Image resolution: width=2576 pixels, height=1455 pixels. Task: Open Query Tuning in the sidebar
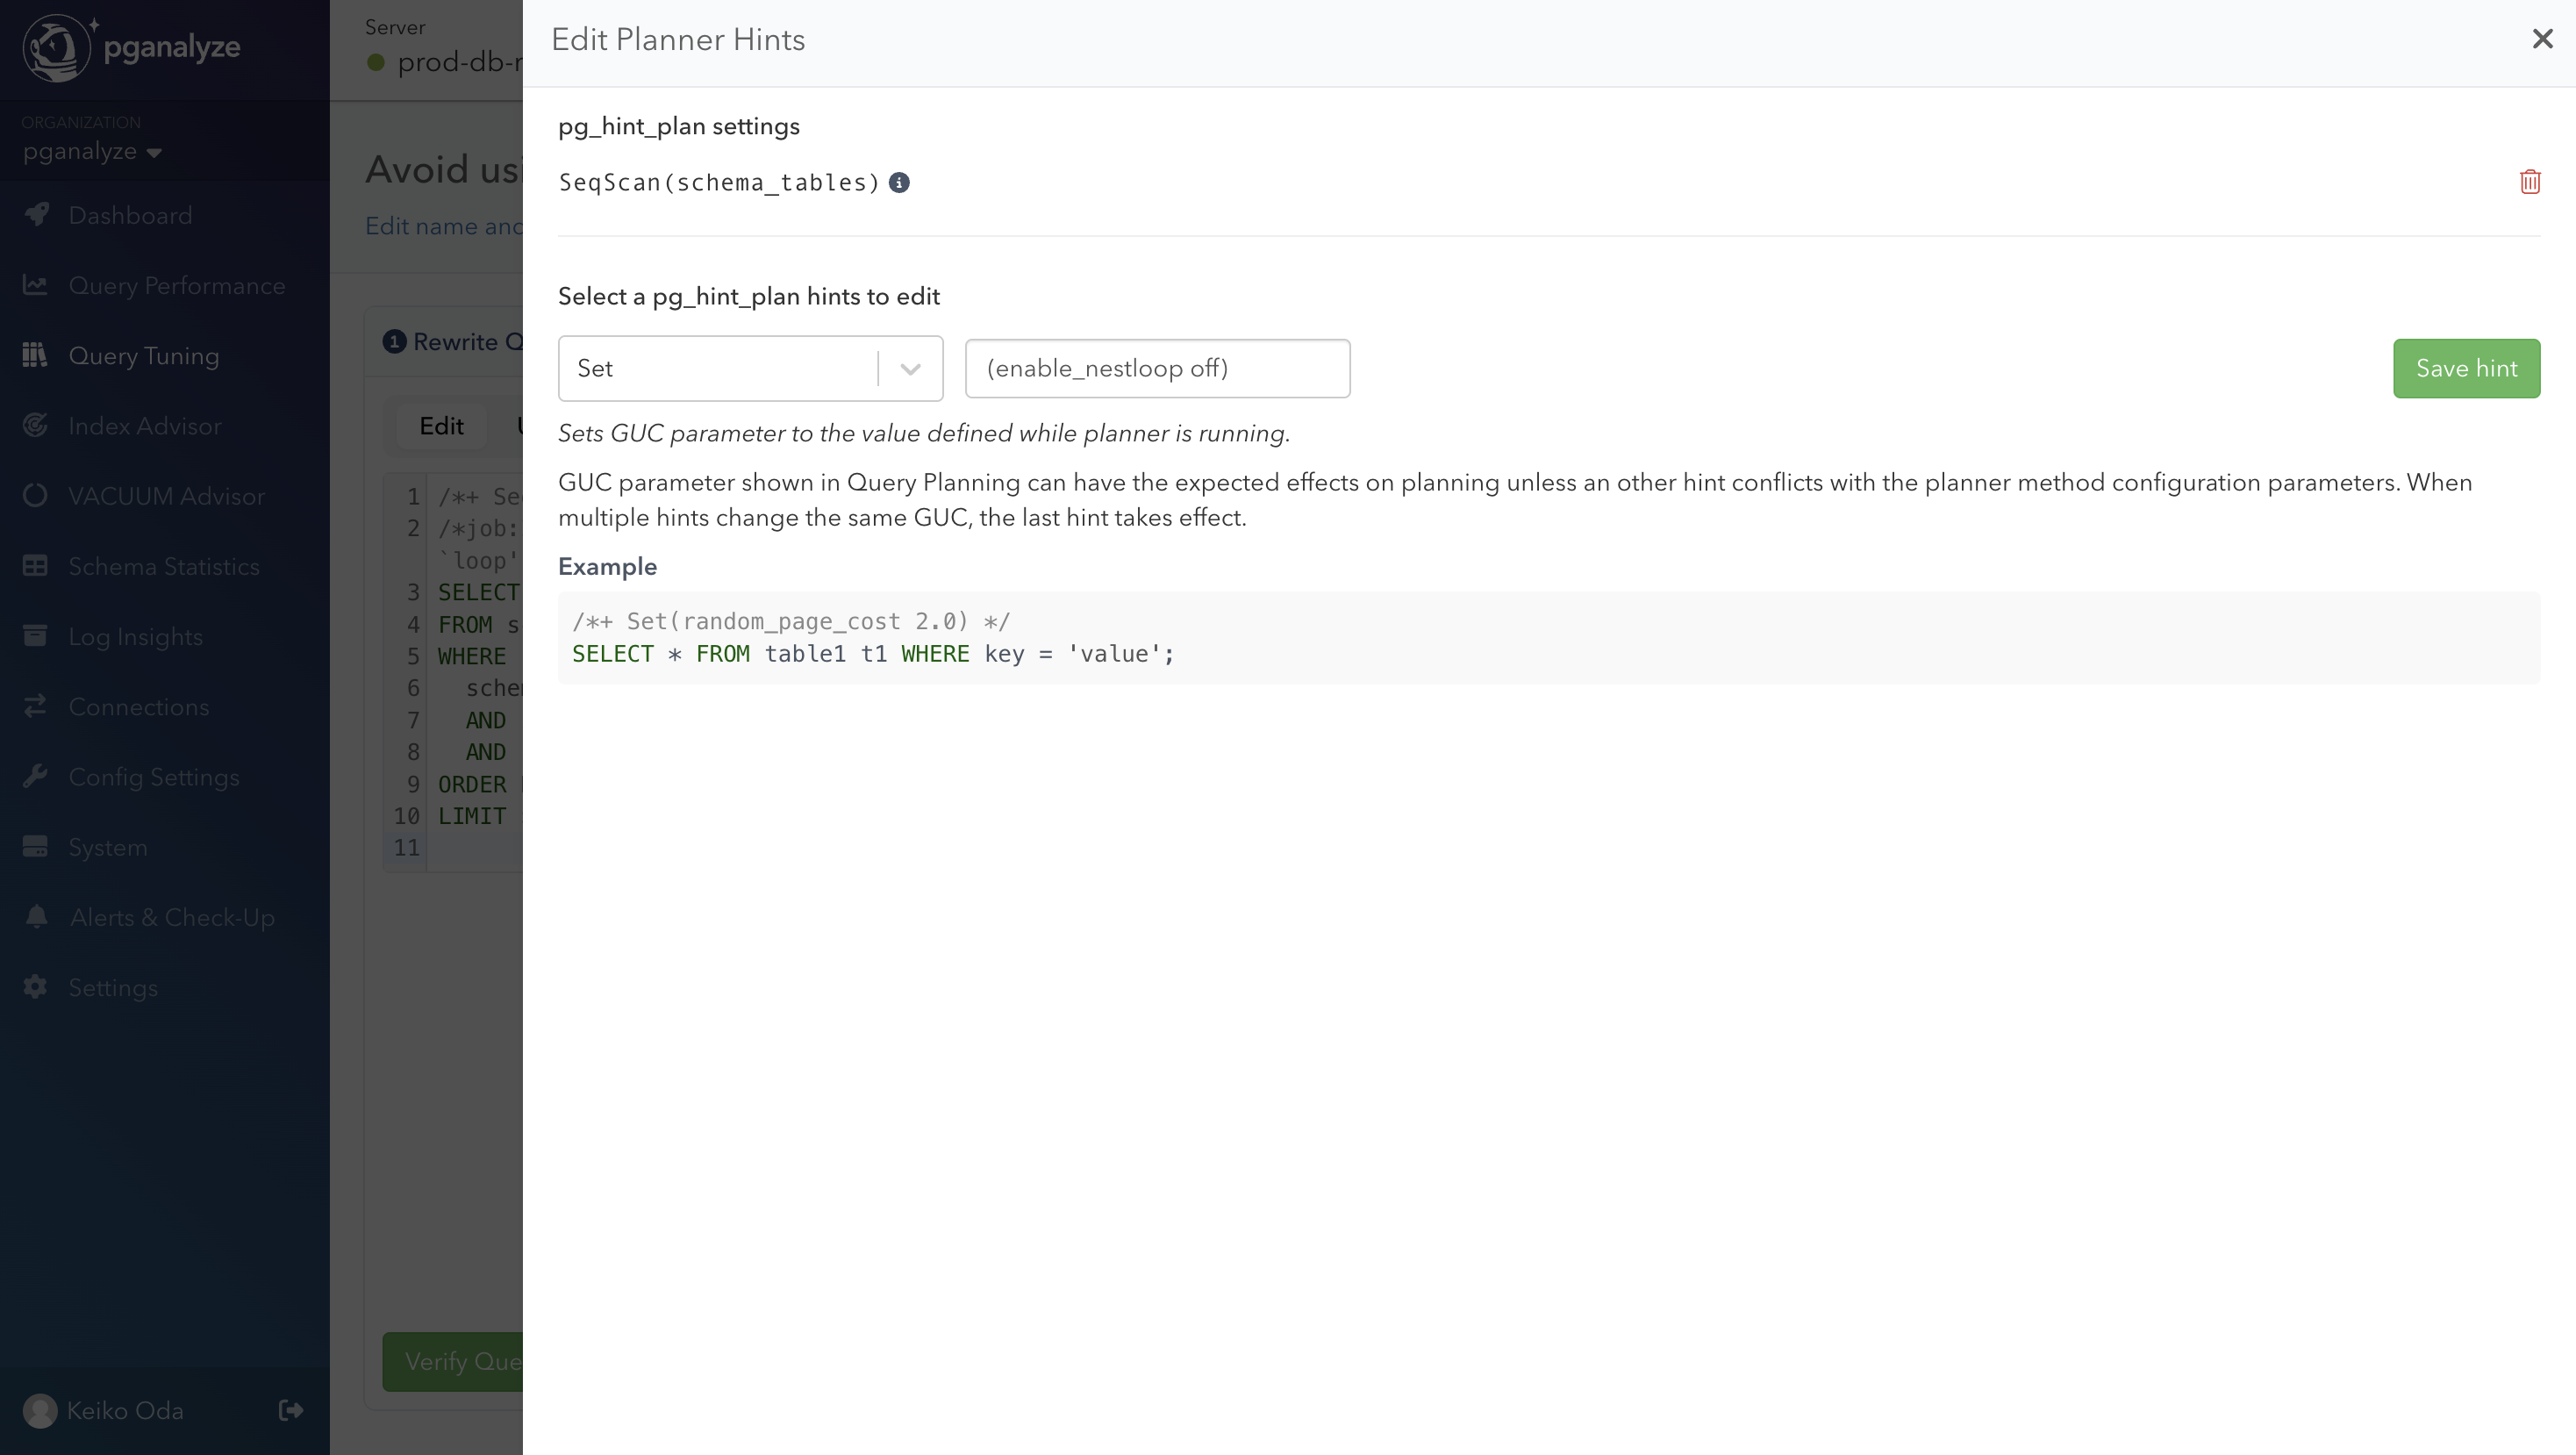[x=144, y=356]
